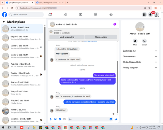Image resolution: width=163 pixels, height=130 pixels.
Task: Attach a file with the photo icon
Action: click(x=55, y=119)
